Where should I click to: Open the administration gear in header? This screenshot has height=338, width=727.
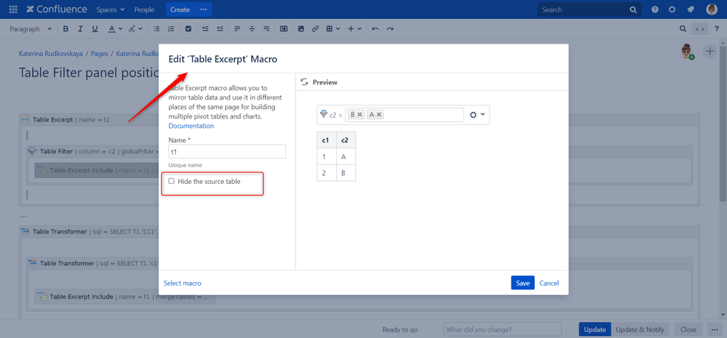coord(672,9)
